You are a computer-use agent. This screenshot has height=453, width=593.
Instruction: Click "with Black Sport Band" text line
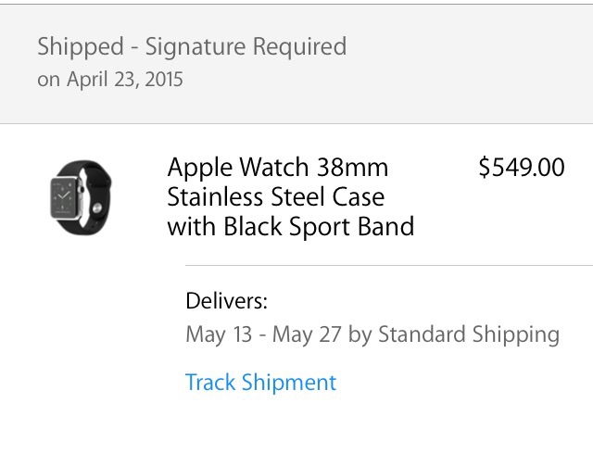coord(290,226)
